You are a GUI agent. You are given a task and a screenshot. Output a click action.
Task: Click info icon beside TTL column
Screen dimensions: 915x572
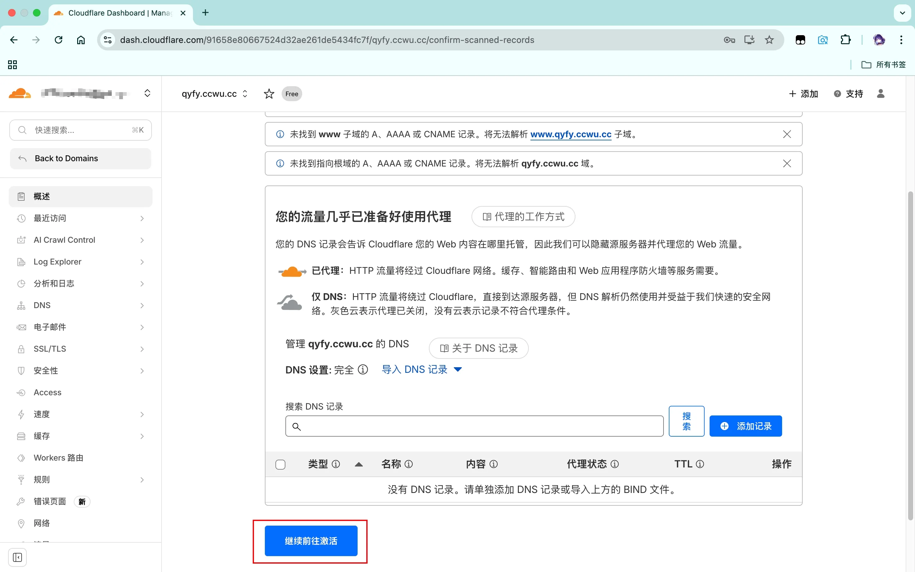click(700, 464)
